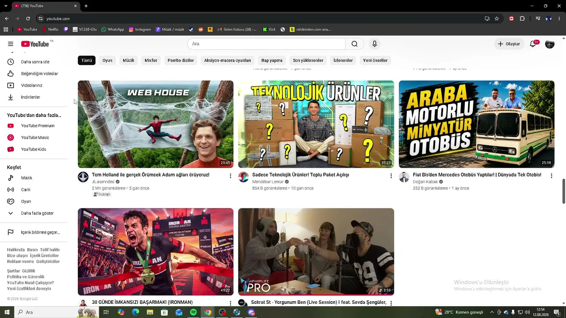Open the Chrome profile avatar
This screenshot has width=566, height=318.
click(x=549, y=19)
